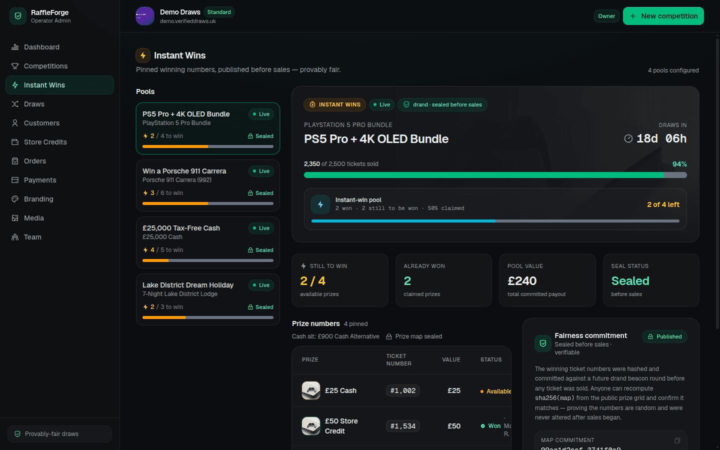Click the progress bar on Porsche pool card

coord(208,203)
